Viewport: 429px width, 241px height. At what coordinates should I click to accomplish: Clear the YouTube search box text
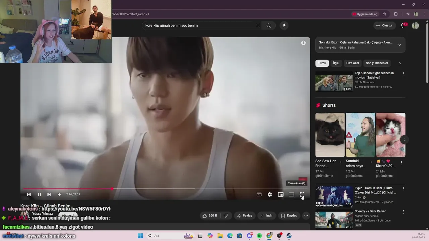coord(258,25)
